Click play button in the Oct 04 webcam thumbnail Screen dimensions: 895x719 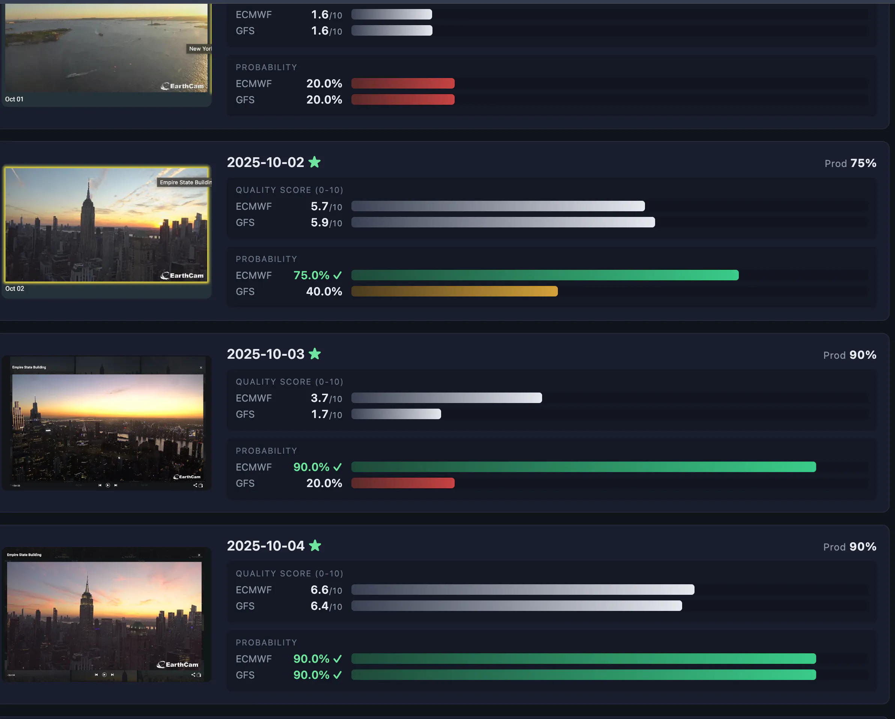pyautogui.click(x=104, y=674)
